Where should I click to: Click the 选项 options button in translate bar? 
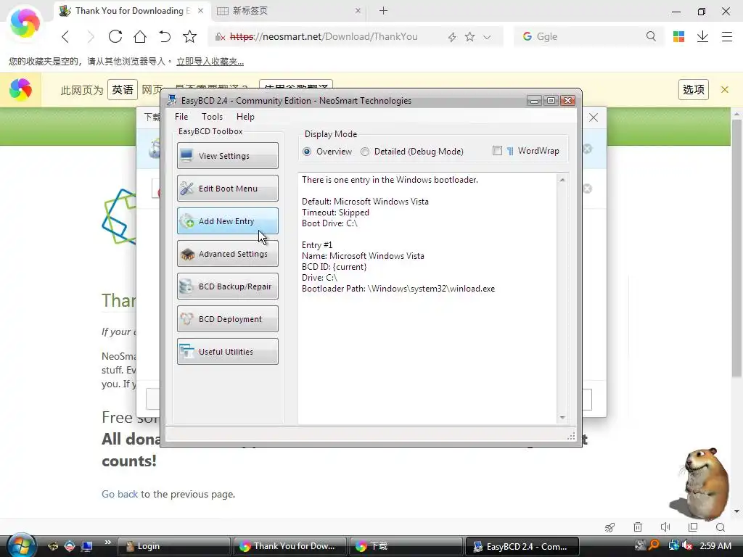693,89
